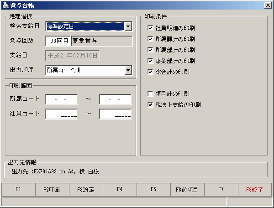The width and height of the screenshot is (274, 208).
Task: Click the ending 所属コード input field
Action: [116, 99]
